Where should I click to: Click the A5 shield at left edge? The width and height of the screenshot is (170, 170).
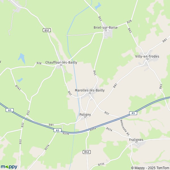coord(10,110)
